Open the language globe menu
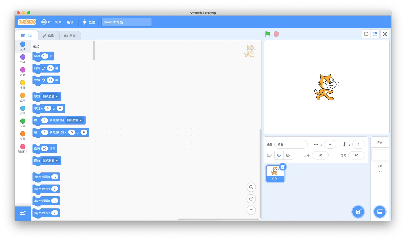Image resolution: width=406 pixels, height=240 pixels. 45,22
